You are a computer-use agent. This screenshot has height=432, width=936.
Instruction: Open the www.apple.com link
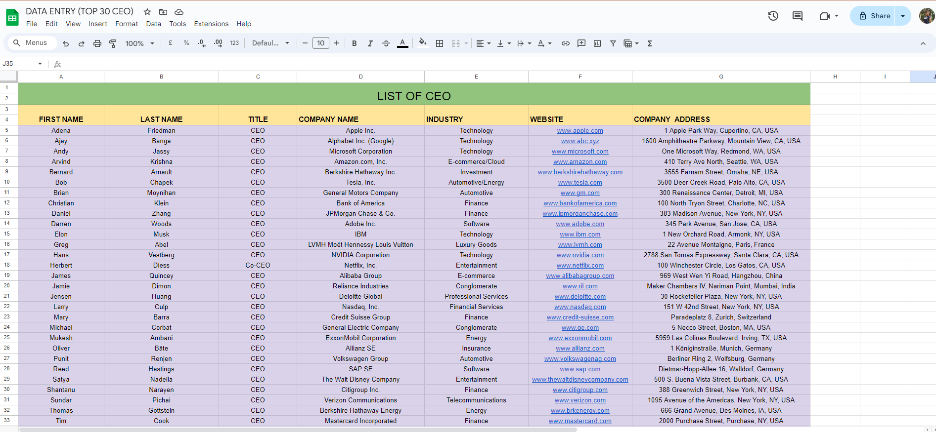580,131
